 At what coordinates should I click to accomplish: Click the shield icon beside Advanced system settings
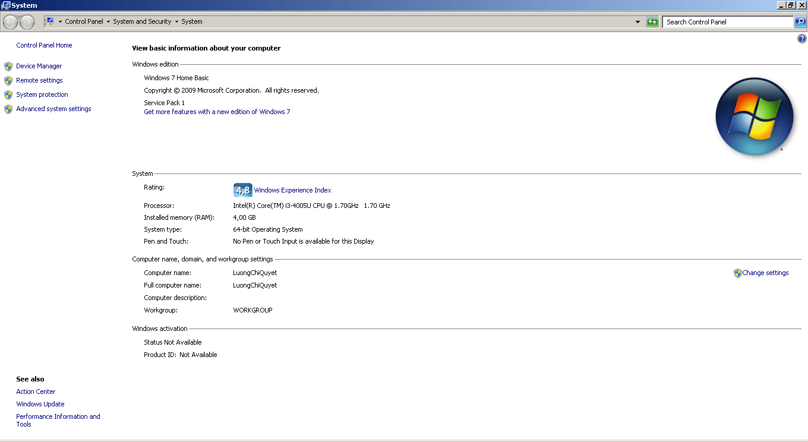tap(8, 109)
